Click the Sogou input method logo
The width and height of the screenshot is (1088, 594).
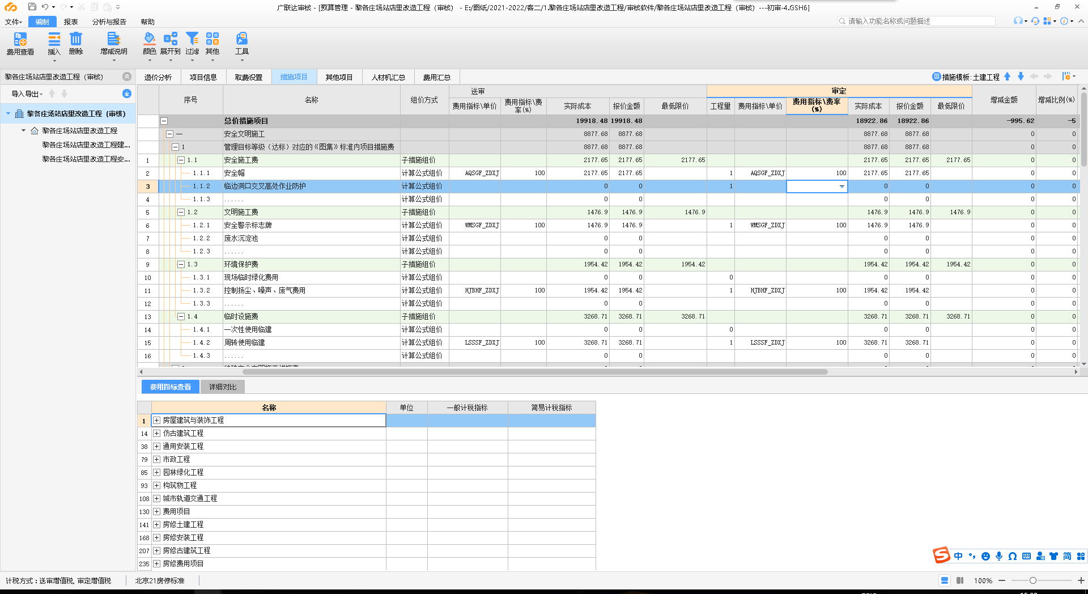click(x=941, y=555)
